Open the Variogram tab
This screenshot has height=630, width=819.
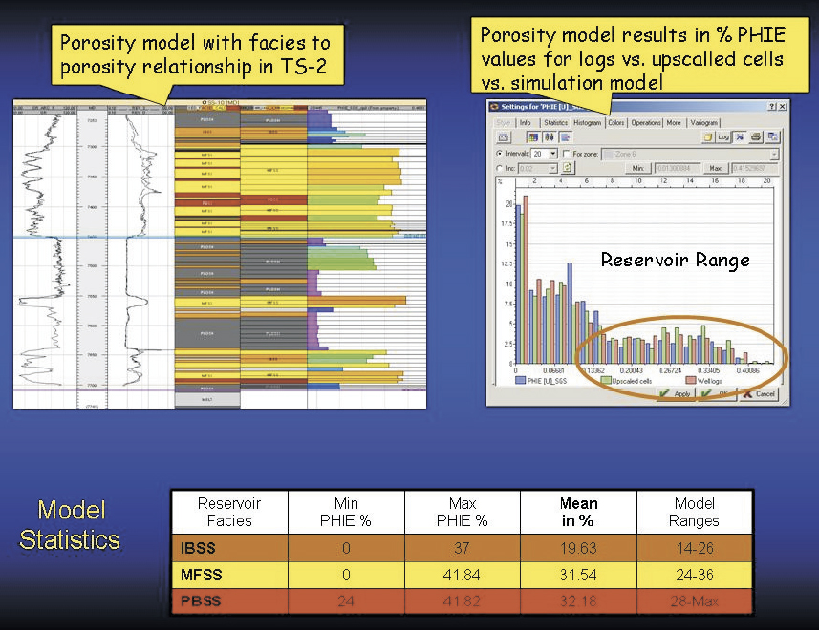pos(705,122)
